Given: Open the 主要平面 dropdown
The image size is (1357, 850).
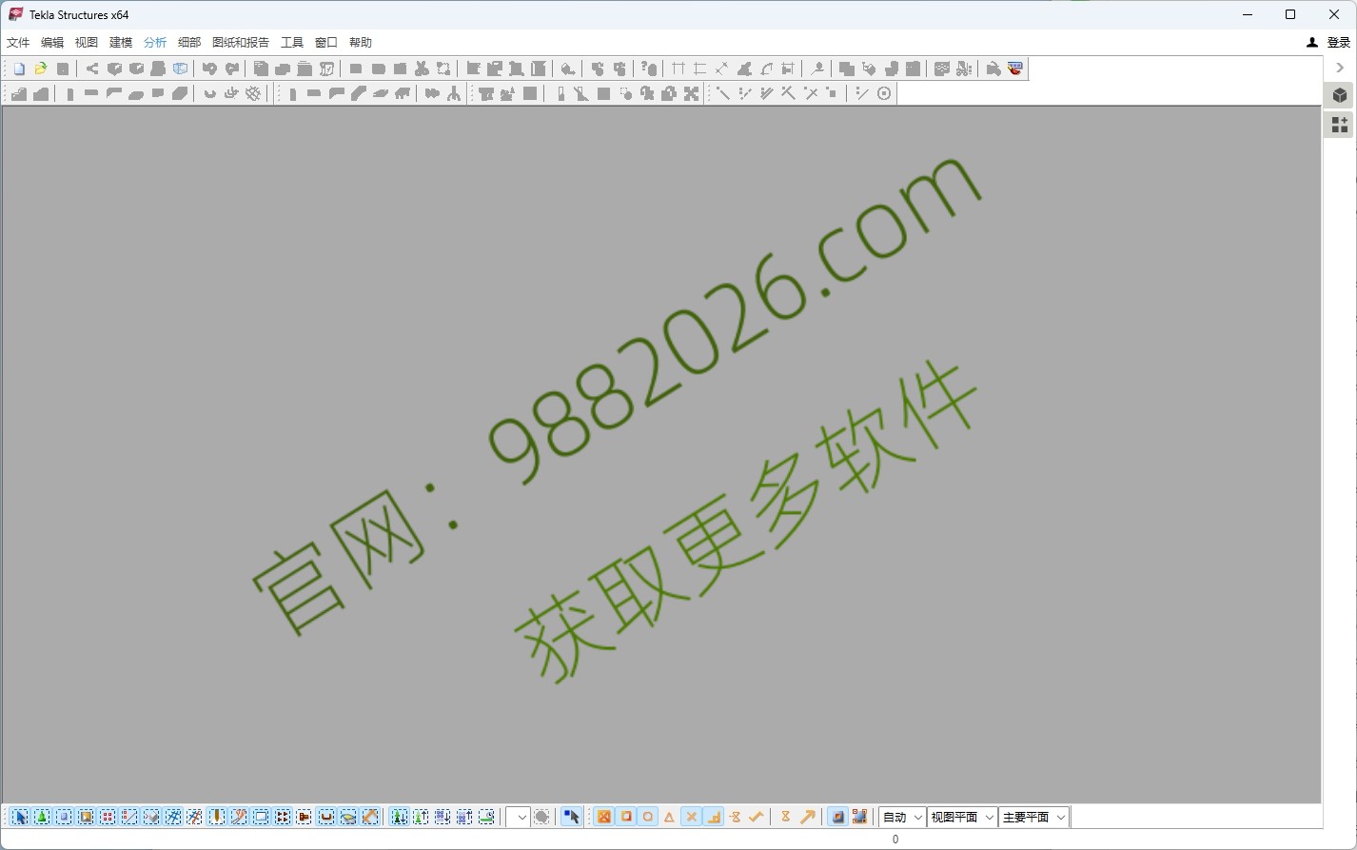Looking at the screenshot, I should (x=1033, y=817).
